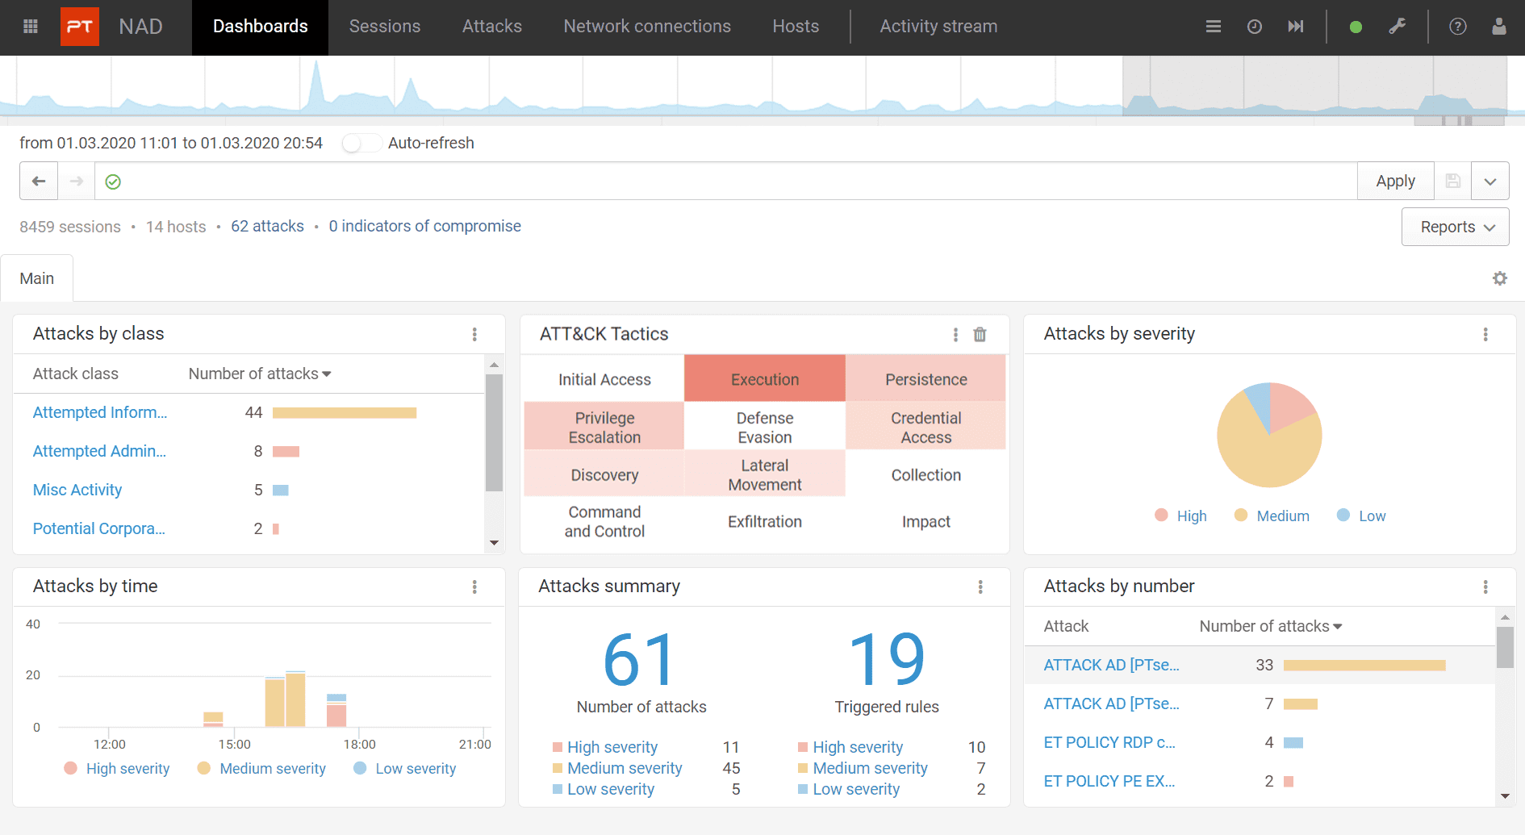The width and height of the screenshot is (1525, 835).
Task: Click the Apply button
Action: point(1395,182)
